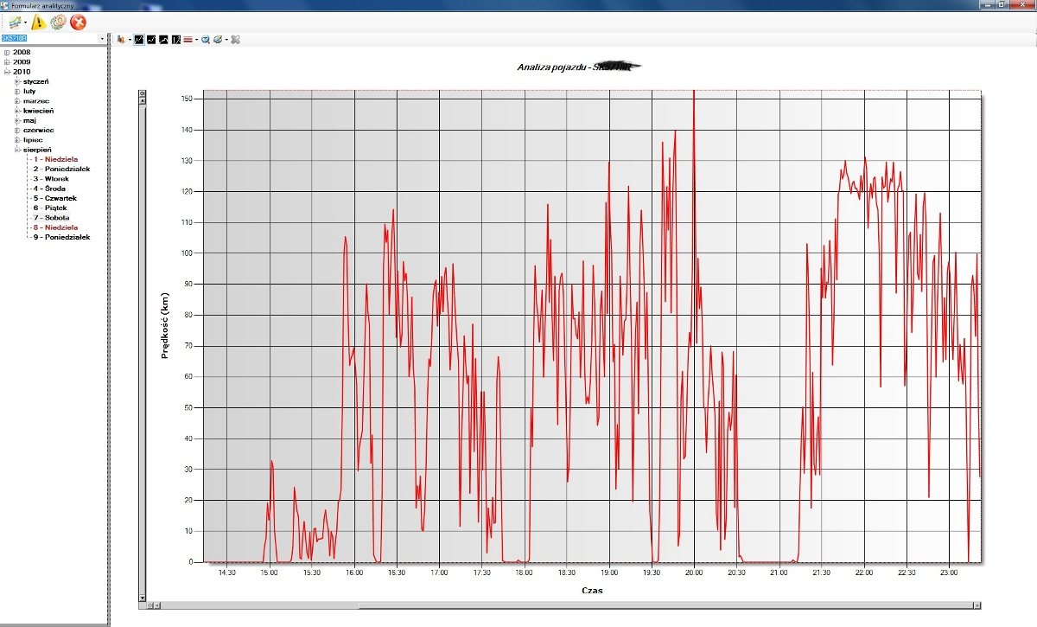Click the 'Prędkość (km)' axis title
The height and width of the screenshot is (627, 1037).
[164, 326]
